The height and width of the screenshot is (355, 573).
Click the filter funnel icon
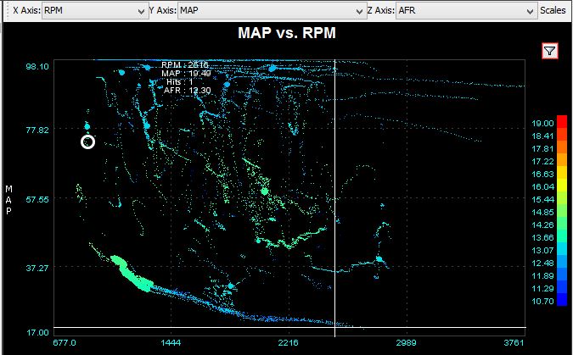pyautogui.click(x=550, y=52)
